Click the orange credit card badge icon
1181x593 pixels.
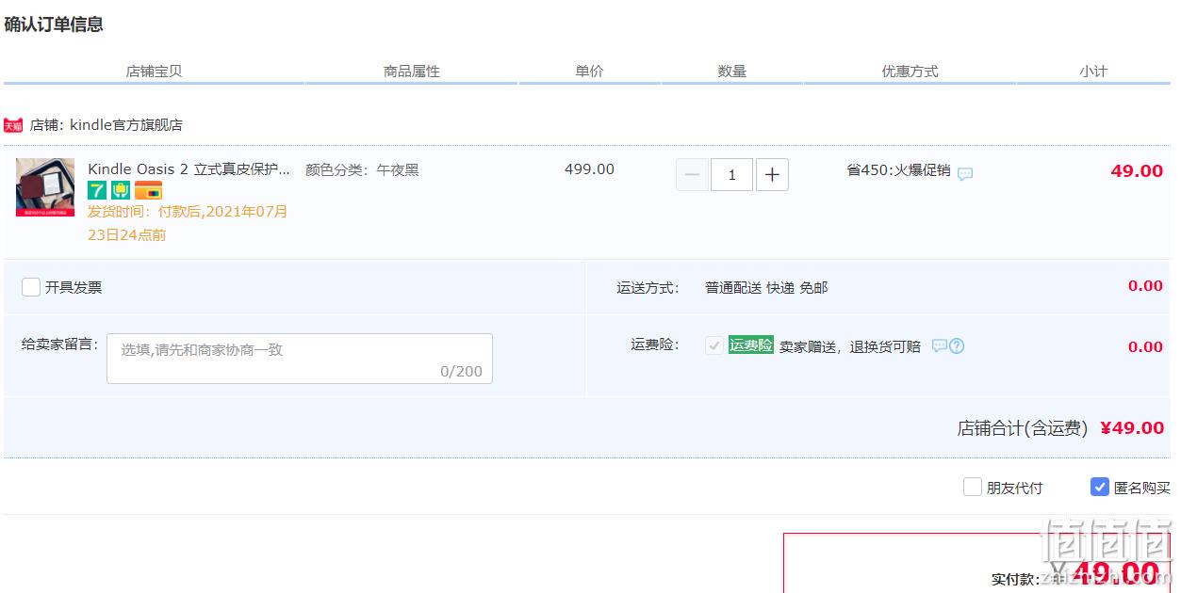pyautogui.click(x=148, y=190)
